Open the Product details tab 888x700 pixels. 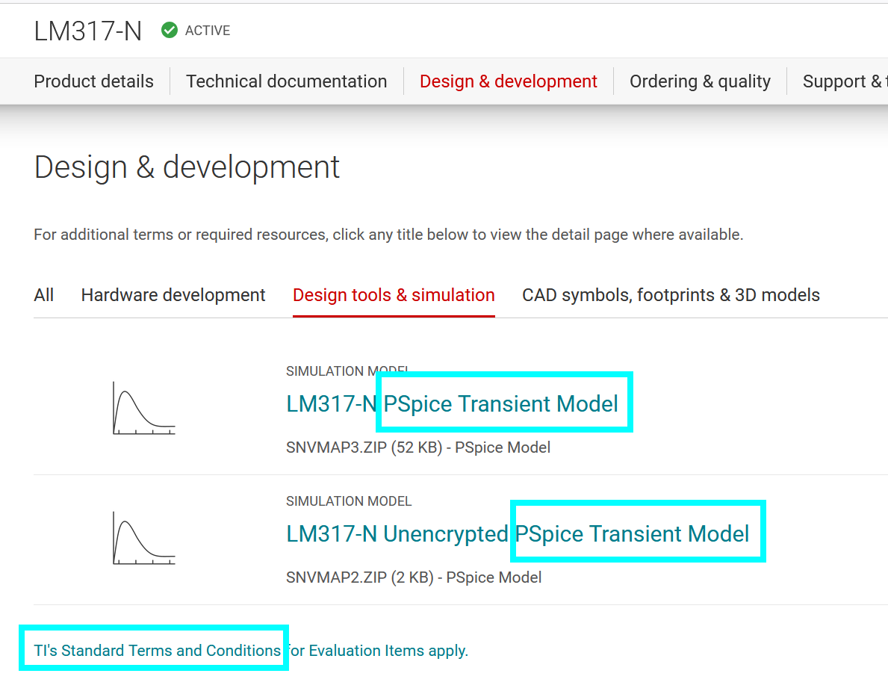tap(93, 81)
